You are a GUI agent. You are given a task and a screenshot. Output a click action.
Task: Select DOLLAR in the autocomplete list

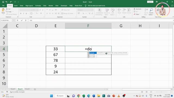pos(92,53)
